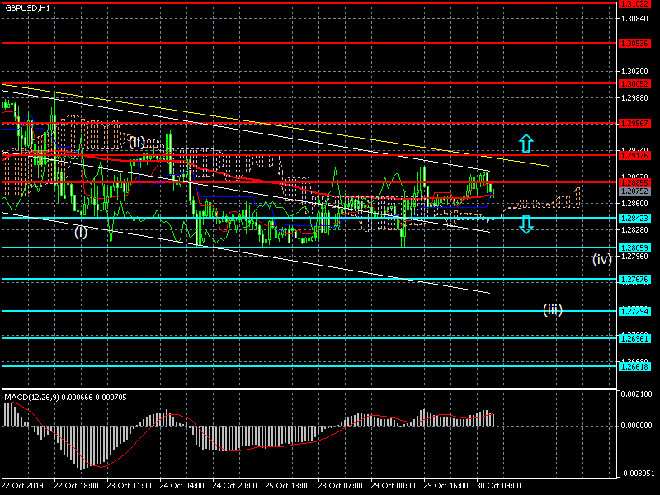Screen dimensions: 660x495
Task: Select the red 1.30536 resistance level tag
Action: click(635, 43)
